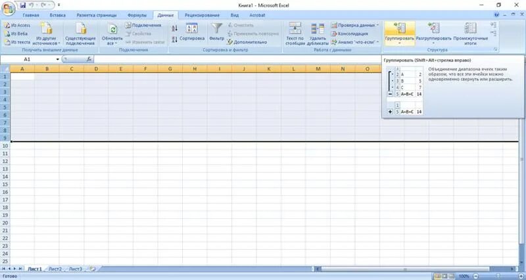Open Существующие подключения
Screen dimensions: 526x280
coord(80,34)
